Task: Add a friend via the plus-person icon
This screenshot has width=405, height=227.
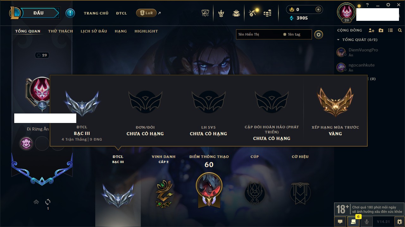Action: [x=371, y=30]
